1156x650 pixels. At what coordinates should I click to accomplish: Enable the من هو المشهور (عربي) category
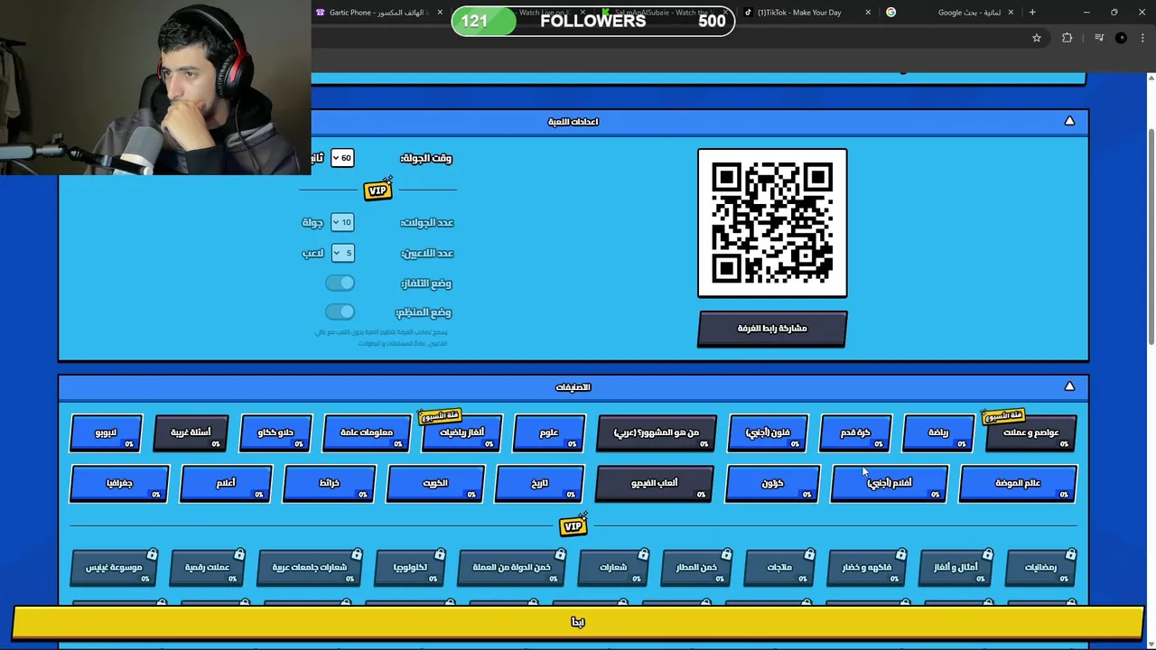pyautogui.click(x=657, y=432)
